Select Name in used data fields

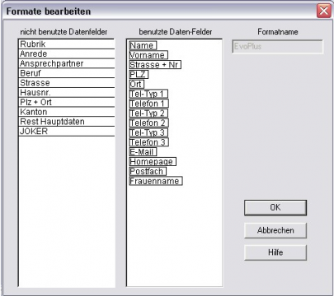[143, 45]
